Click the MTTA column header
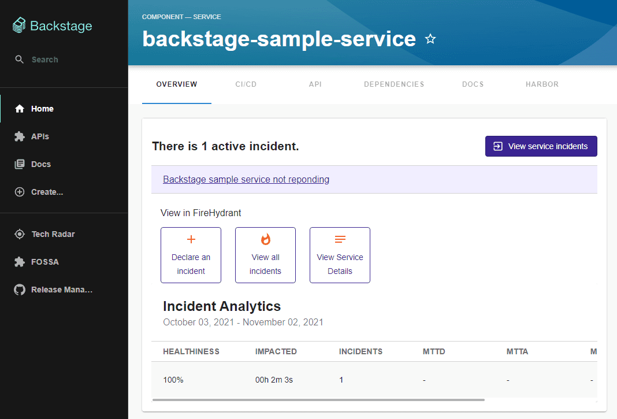The width and height of the screenshot is (617, 419). (517, 351)
